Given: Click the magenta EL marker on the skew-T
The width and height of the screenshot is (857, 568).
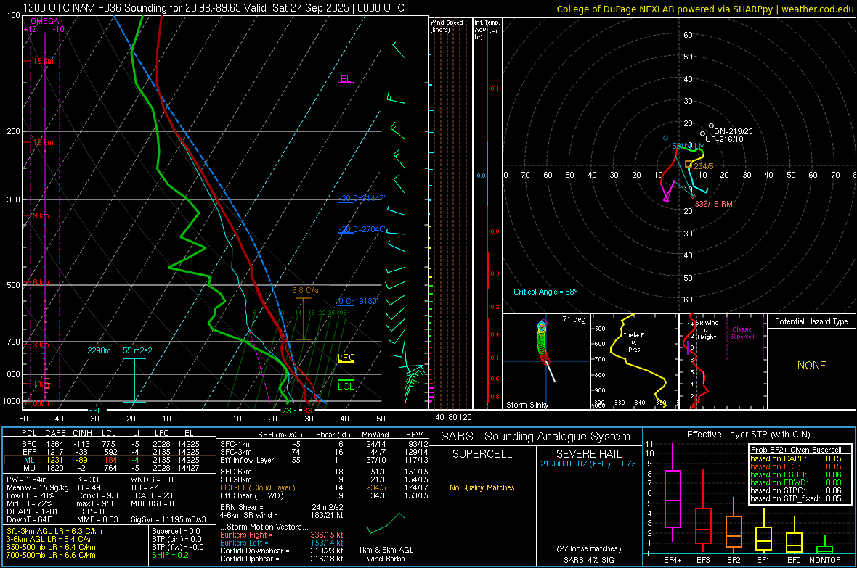Looking at the screenshot, I should click(x=346, y=79).
